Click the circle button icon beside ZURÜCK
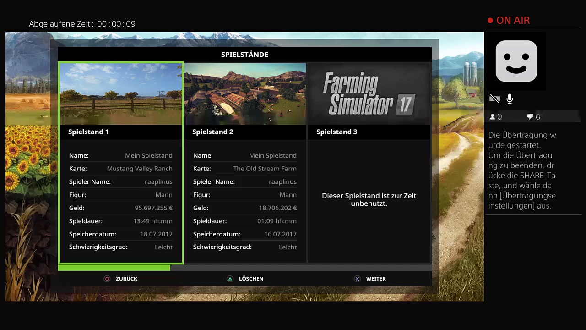The width and height of the screenshot is (586, 330). [x=107, y=279]
